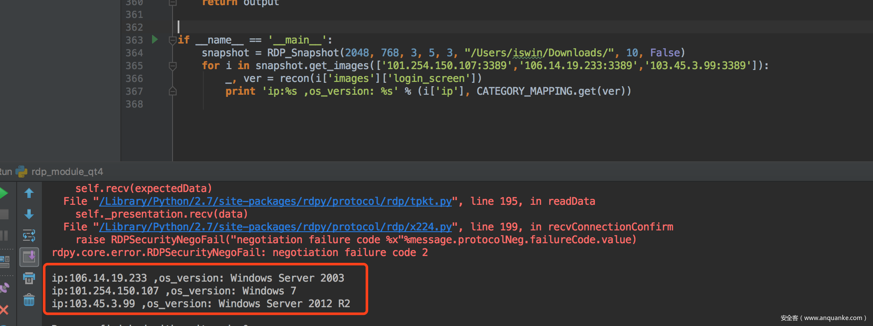This screenshot has height=326, width=873.
Task: Toggle soft-wrap in the console toolbar
Action: coord(29,235)
